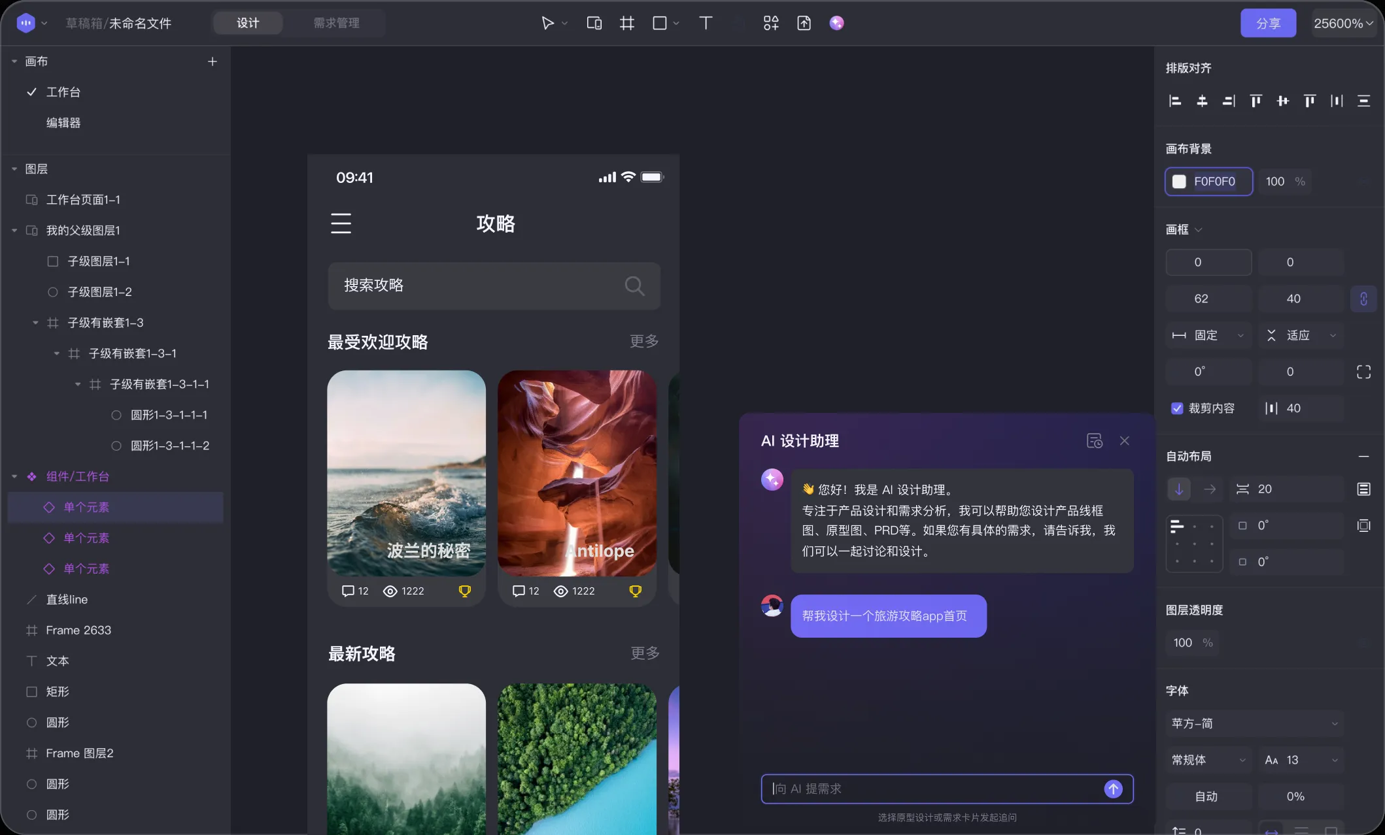1385x835 pixels.
Task: Toggle the 裁剪内容 checkbox
Action: [1177, 408]
